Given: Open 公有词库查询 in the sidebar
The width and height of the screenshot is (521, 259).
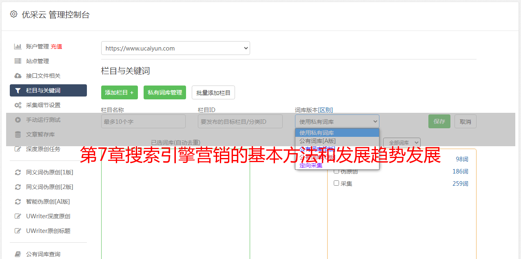Looking at the screenshot, I should tap(43, 254).
